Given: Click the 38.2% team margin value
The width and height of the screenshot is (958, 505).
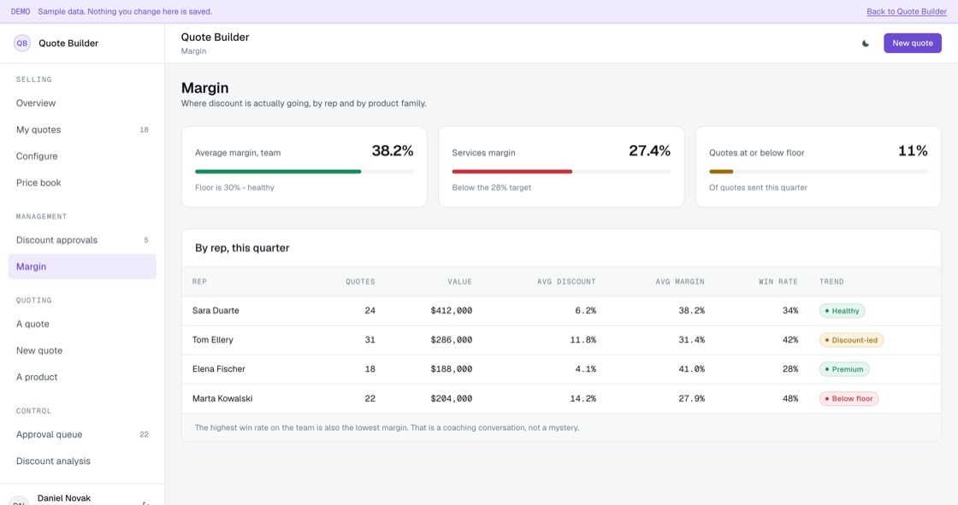Looking at the screenshot, I should point(393,151).
